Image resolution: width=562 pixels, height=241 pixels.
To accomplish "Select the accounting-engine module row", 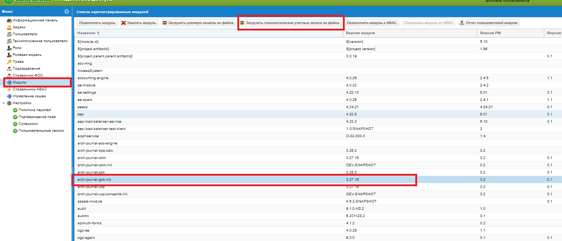I will [93, 78].
